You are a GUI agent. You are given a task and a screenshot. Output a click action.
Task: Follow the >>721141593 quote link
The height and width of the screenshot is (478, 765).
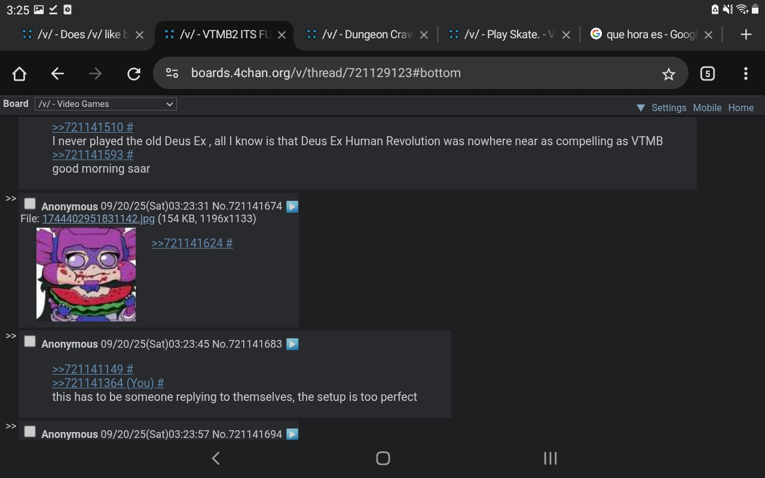tap(93, 155)
